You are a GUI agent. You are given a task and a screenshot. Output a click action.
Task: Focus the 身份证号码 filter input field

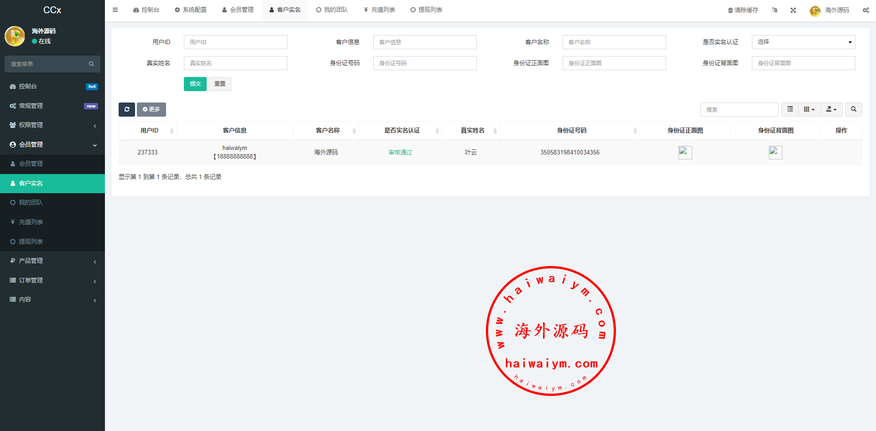pyautogui.click(x=424, y=63)
